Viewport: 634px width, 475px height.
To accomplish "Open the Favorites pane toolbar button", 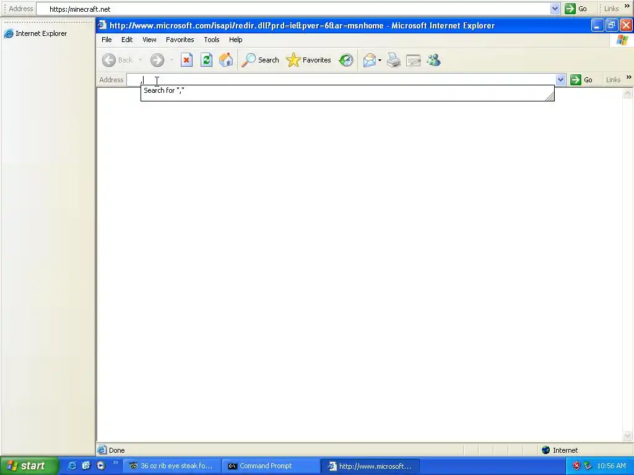I will tap(308, 60).
